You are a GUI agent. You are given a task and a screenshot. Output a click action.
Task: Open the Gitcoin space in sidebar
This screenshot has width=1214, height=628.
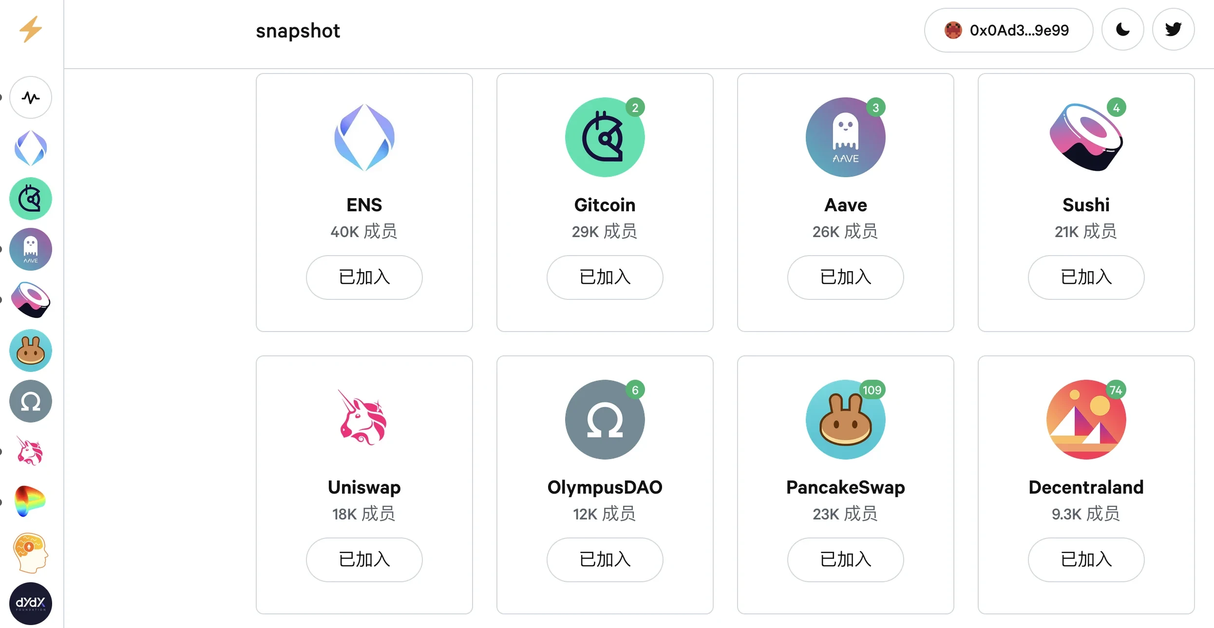tap(31, 199)
